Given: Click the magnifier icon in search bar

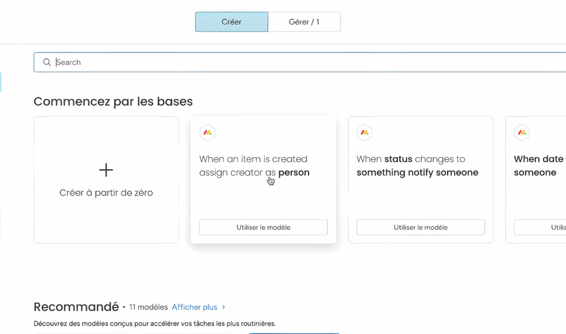Looking at the screenshot, I should pos(47,62).
